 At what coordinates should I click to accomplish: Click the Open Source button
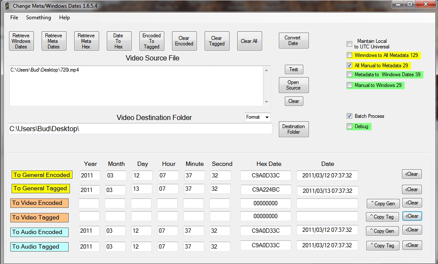pos(293,85)
